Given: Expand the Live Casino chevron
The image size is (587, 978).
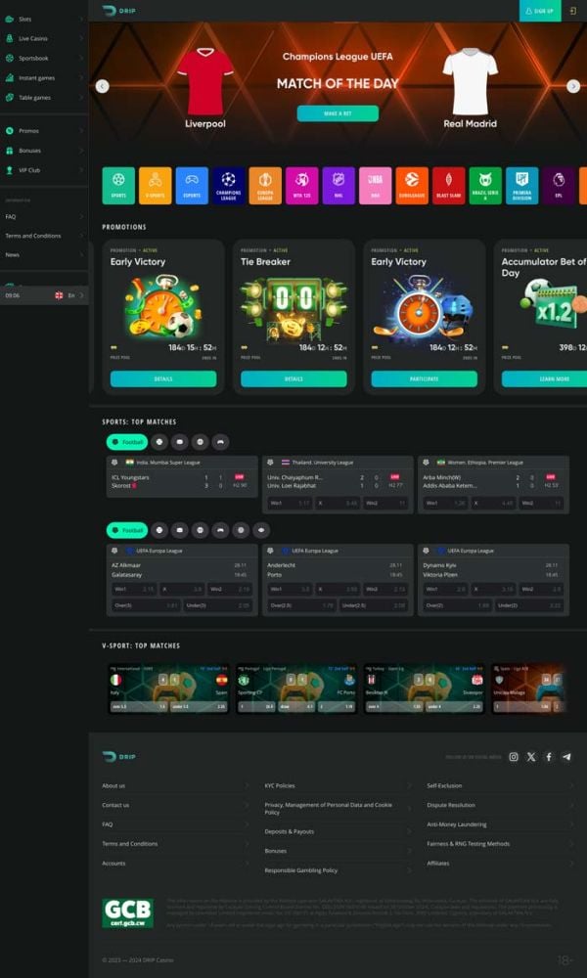Looking at the screenshot, I should 81,39.
